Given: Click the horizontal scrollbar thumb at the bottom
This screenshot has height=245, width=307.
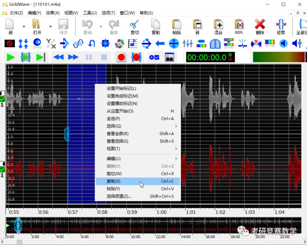Looking at the screenshot, I should tap(19, 242).
